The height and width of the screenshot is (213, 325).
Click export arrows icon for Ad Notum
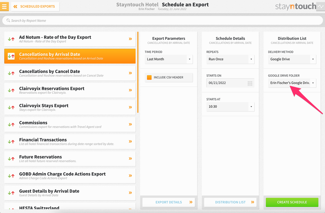11,39
